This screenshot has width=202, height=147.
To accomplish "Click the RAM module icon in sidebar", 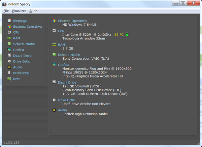I will point(9,38).
